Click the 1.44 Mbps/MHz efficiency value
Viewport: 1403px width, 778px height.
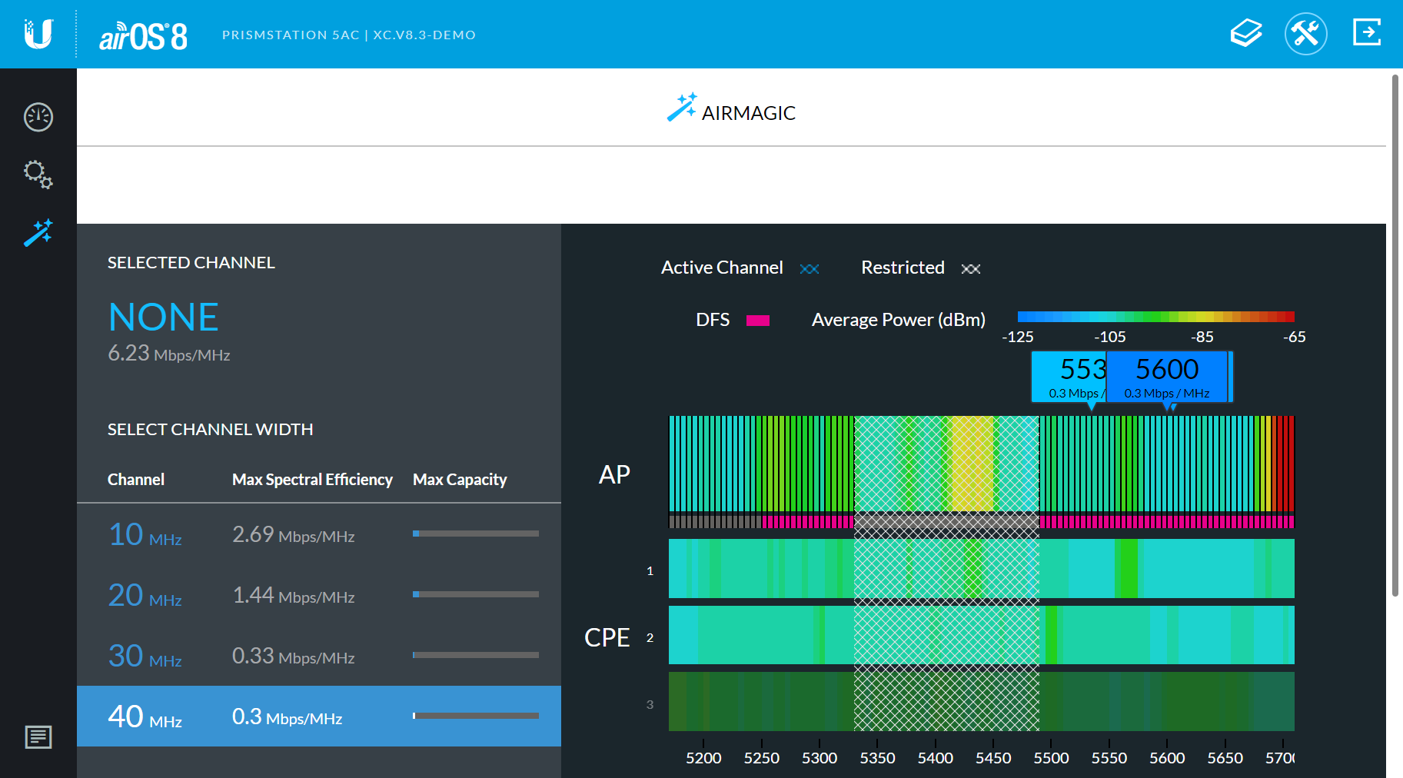(x=294, y=595)
